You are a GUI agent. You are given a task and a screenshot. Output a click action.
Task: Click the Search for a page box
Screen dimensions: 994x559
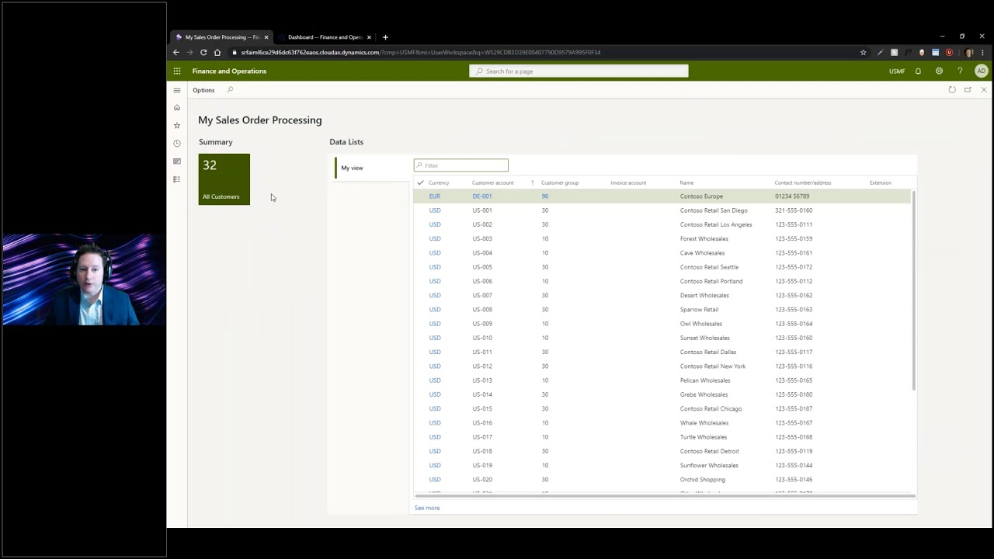click(579, 71)
